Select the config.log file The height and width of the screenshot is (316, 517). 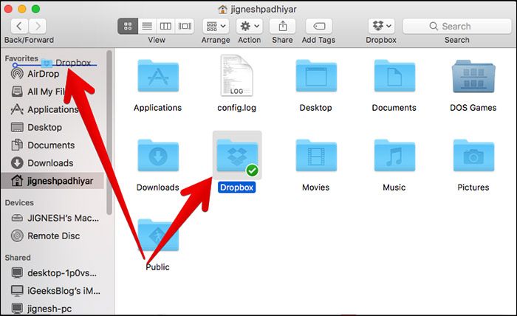click(x=236, y=78)
